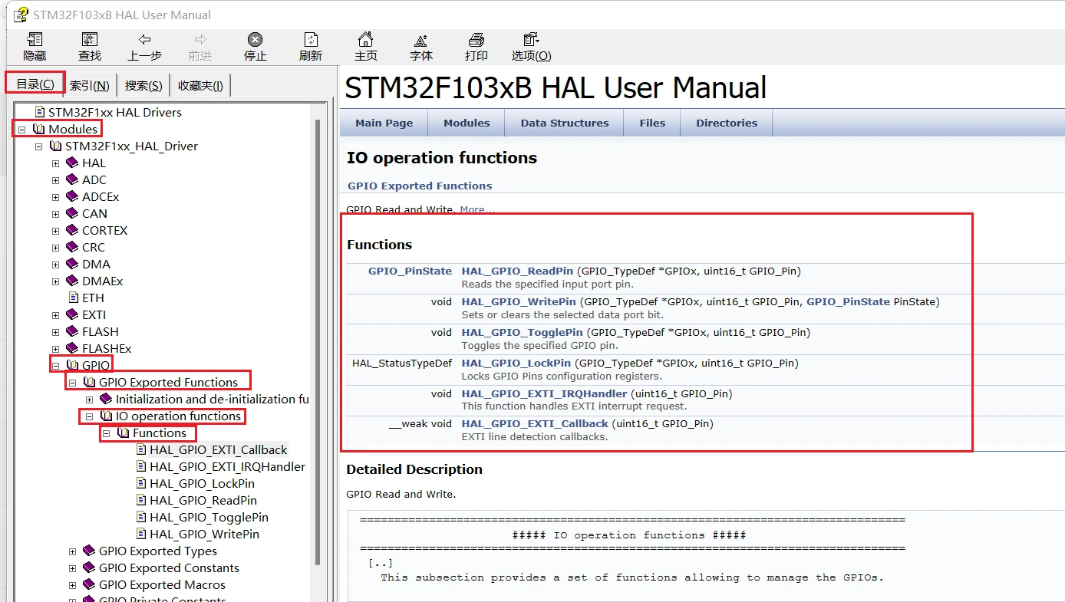Click the book icon beside ADC
Screen dimensions: 1065x602
click(72, 179)
